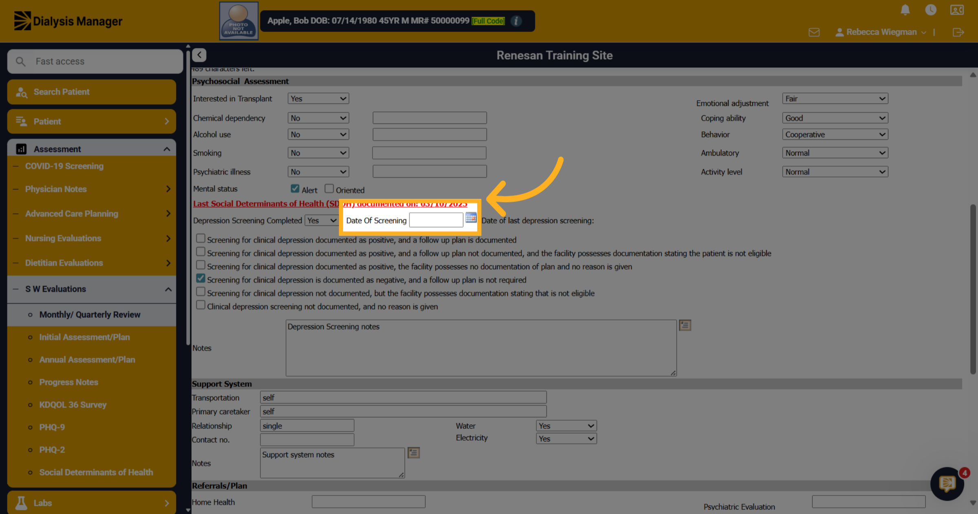Toggle the Oriented mental status checkbox
The image size is (978, 514).
tap(329, 189)
